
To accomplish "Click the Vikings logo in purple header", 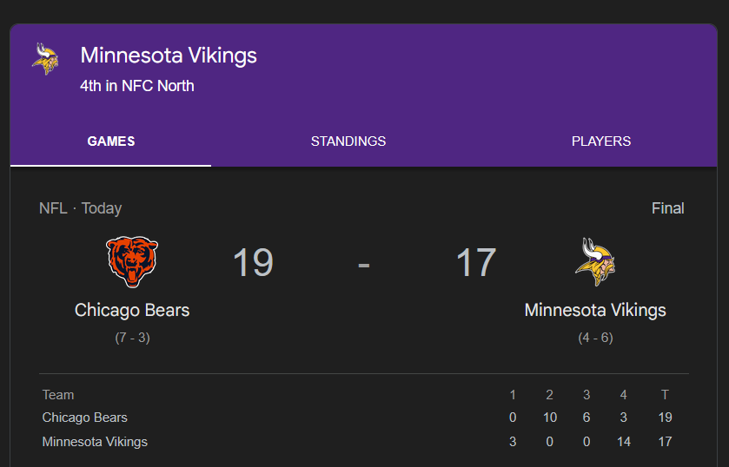I will point(44,59).
